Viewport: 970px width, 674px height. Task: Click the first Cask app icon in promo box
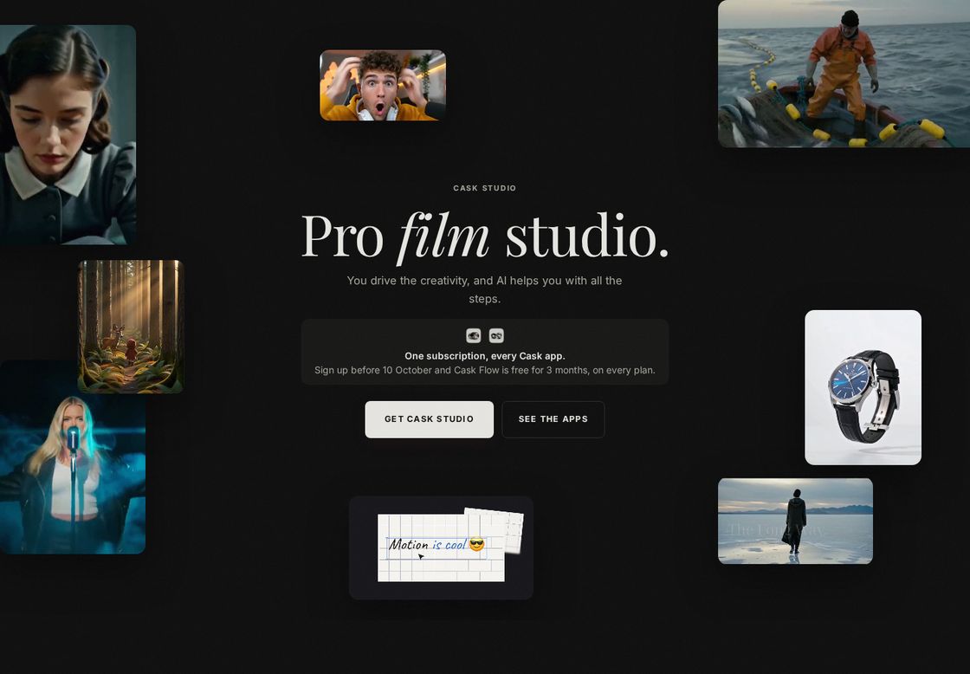(473, 335)
